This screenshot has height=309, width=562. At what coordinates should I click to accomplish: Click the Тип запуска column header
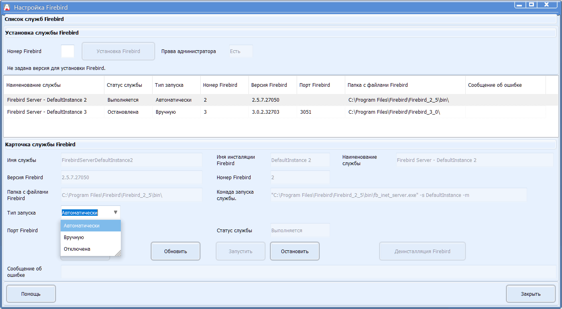tap(176, 85)
